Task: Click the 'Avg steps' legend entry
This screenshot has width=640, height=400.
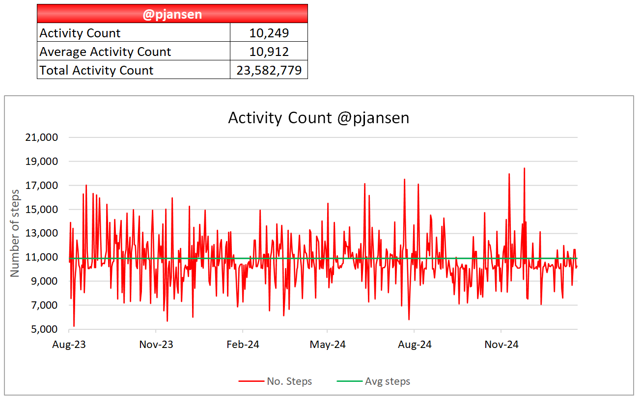Action: pyautogui.click(x=373, y=381)
